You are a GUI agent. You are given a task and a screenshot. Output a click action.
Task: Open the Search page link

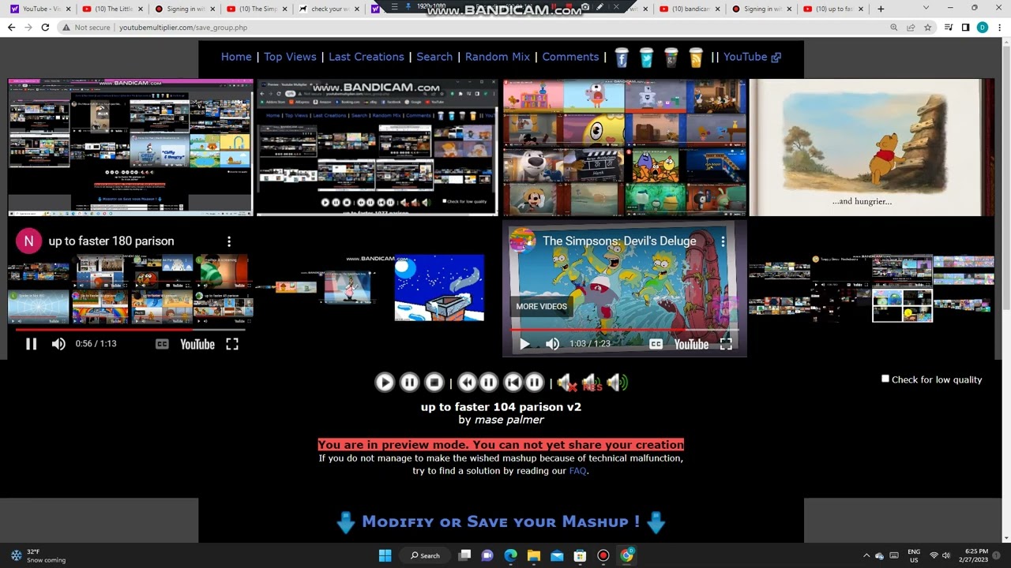(x=434, y=57)
